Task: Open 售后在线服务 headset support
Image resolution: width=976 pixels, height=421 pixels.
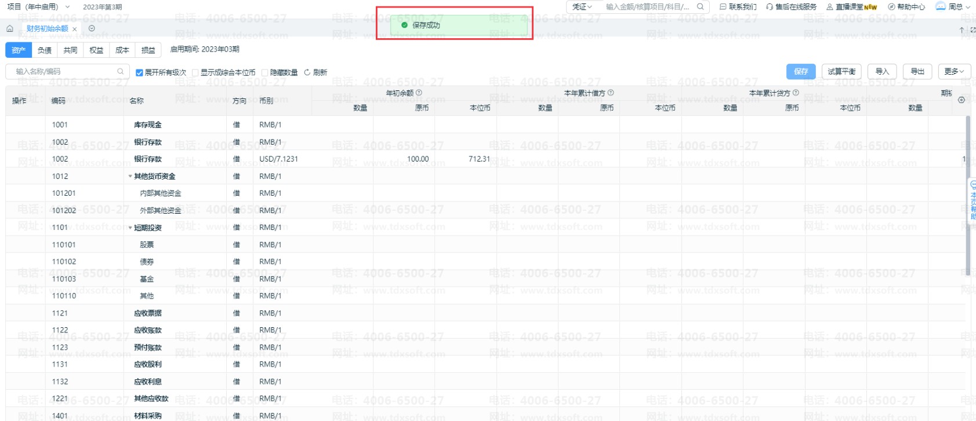Action: click(x=769, y=7)
